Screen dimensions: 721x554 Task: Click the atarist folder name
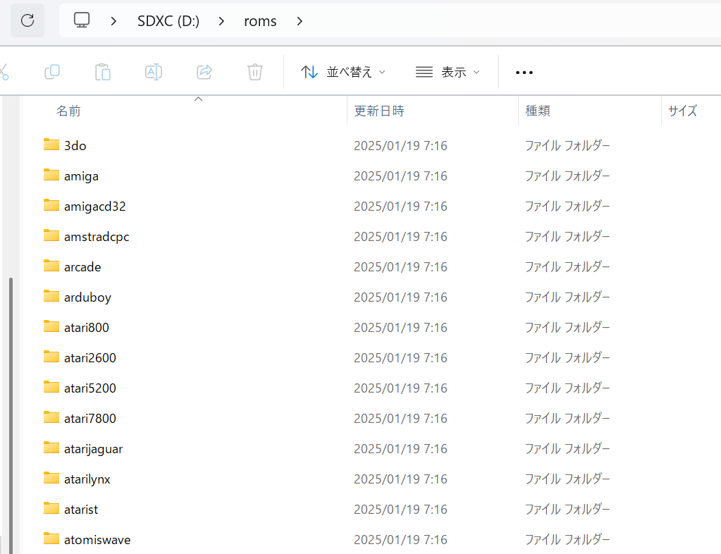(81, 510)
